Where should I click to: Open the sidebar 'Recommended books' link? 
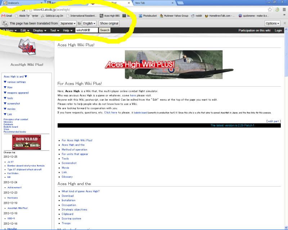15,132
